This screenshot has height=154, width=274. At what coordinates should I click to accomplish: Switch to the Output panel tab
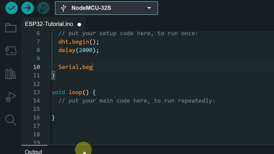click(33, 151)
